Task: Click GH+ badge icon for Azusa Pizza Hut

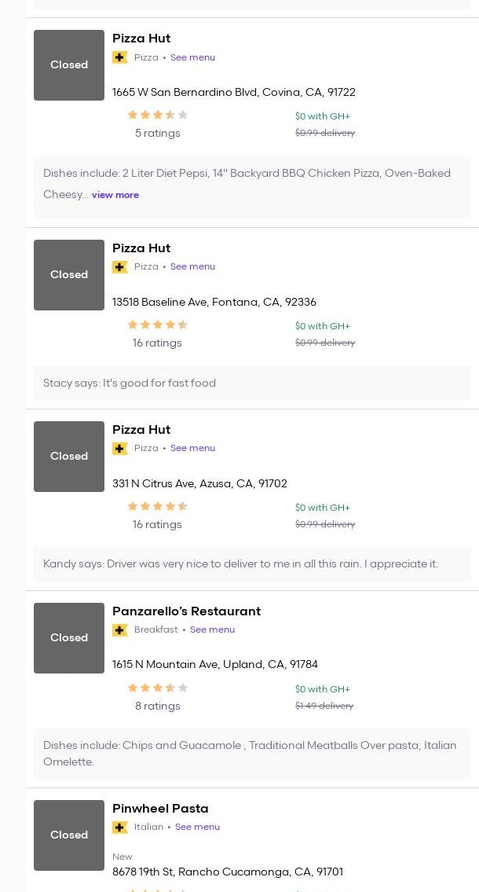Action: click(x=120, y=449)
